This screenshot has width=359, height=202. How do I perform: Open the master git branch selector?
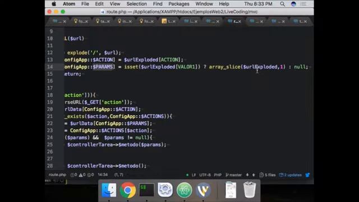pyautogui.click(x=233, y=175)
